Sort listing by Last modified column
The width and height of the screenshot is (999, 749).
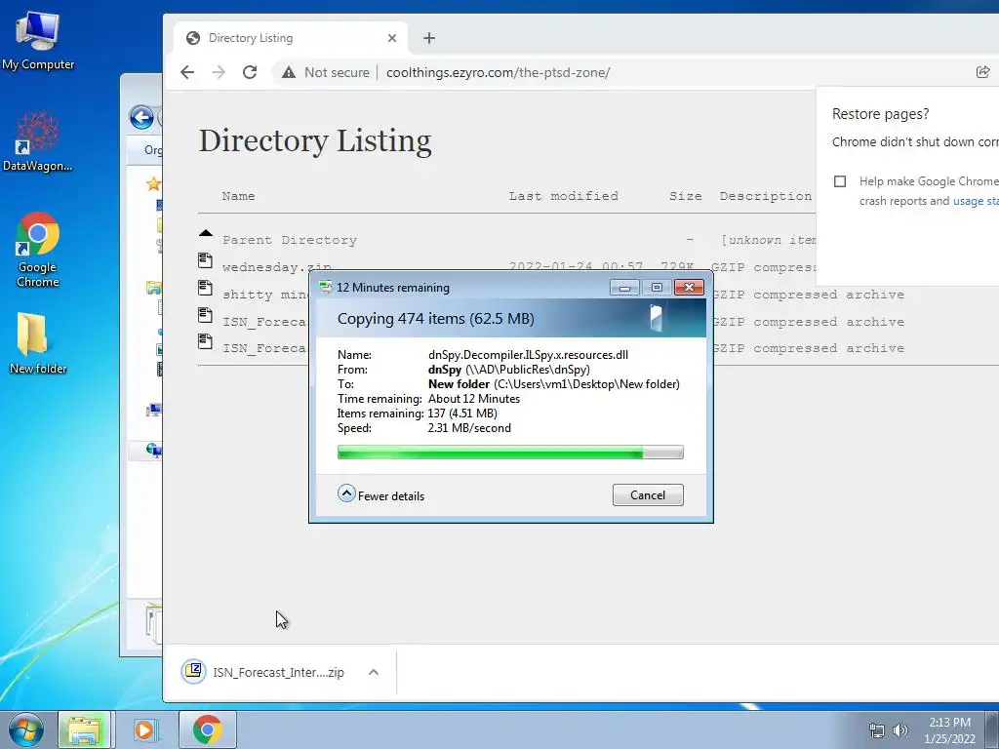(563, 196)
